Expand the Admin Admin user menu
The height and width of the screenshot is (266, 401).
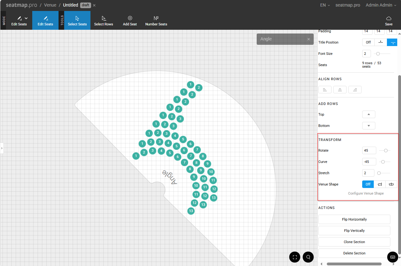tap(381, 5)
